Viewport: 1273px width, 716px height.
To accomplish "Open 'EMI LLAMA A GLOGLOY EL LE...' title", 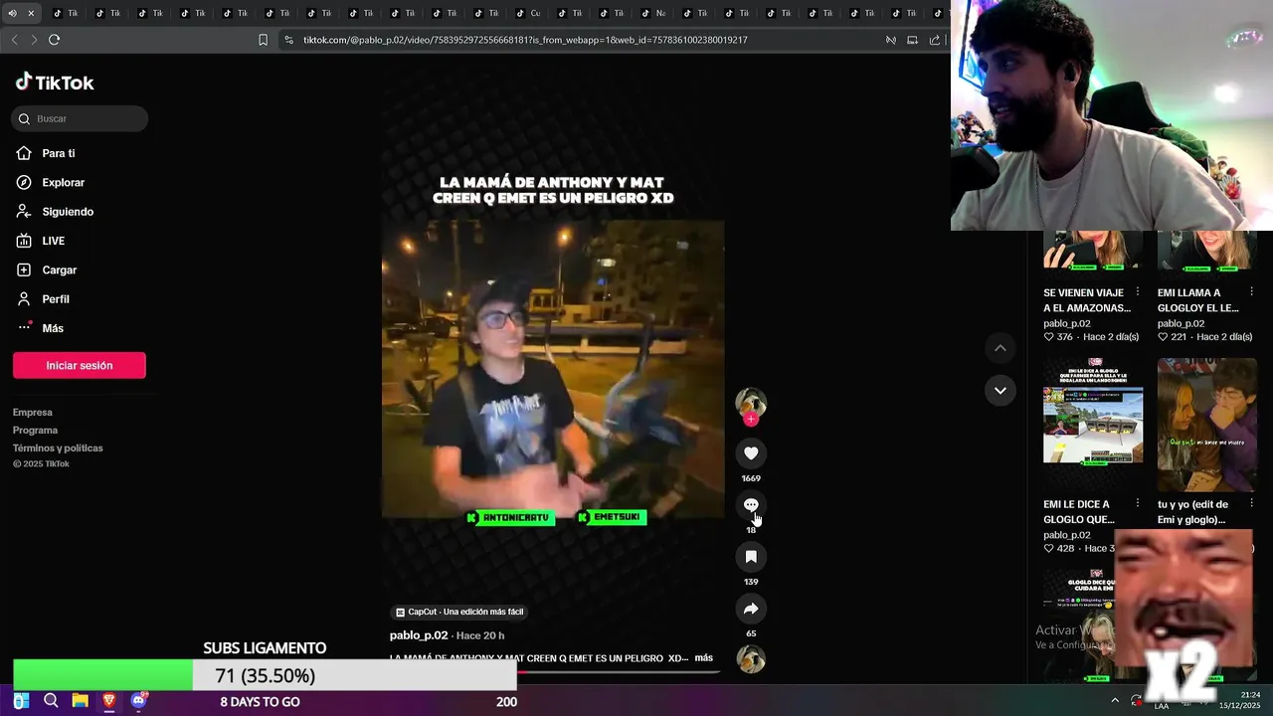I will [1198, 300].
